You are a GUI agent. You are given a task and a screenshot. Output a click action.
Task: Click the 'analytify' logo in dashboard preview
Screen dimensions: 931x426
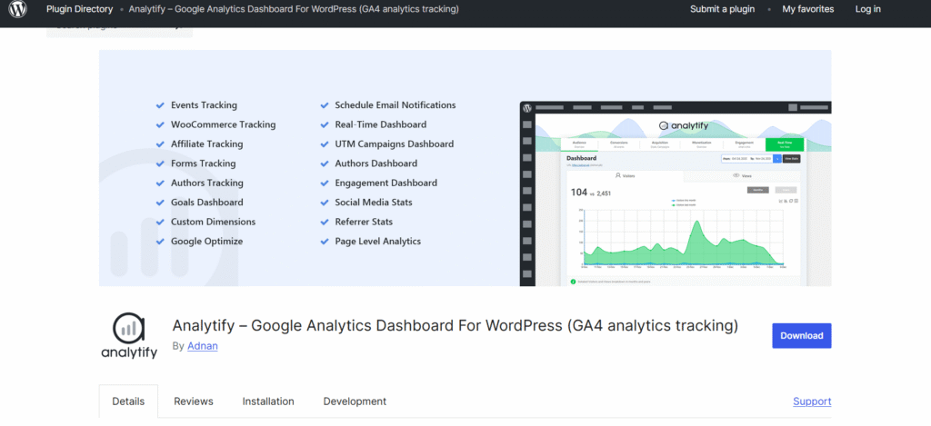tap(682, 125)
